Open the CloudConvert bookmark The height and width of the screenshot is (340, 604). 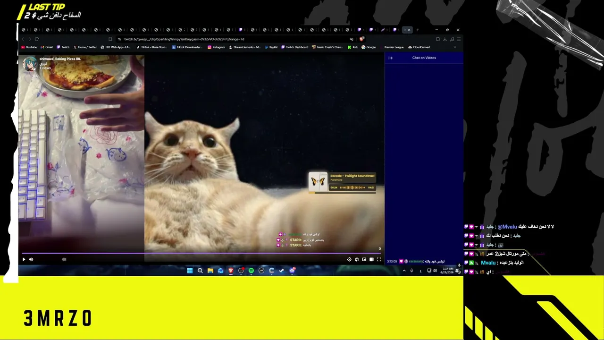[x=419, y=47]
